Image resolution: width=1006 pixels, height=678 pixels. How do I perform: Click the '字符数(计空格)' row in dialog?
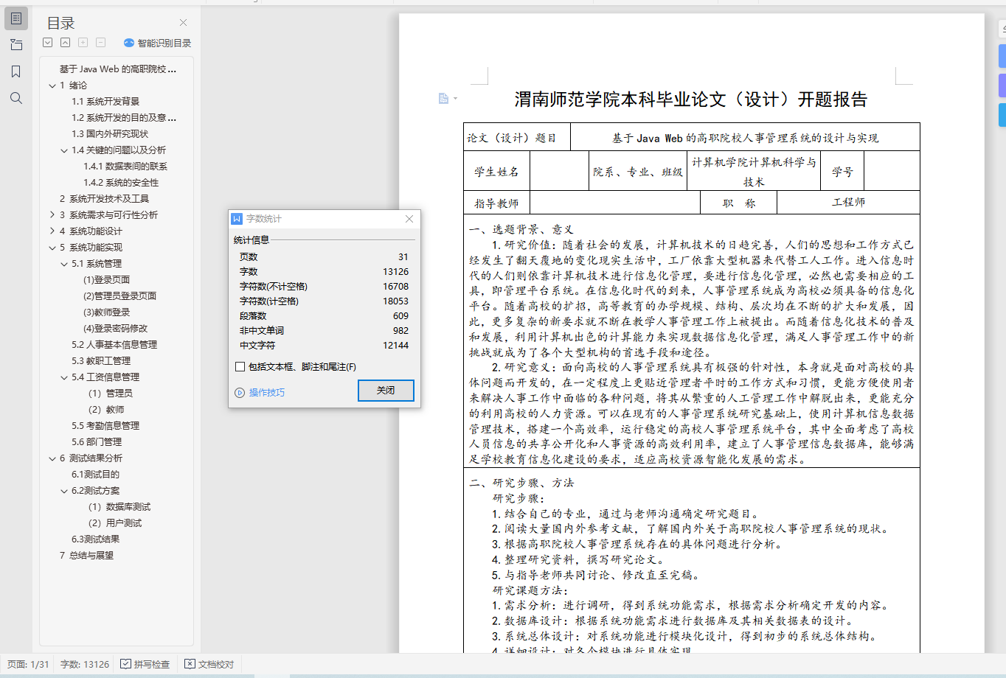click(x=324, y=301)
